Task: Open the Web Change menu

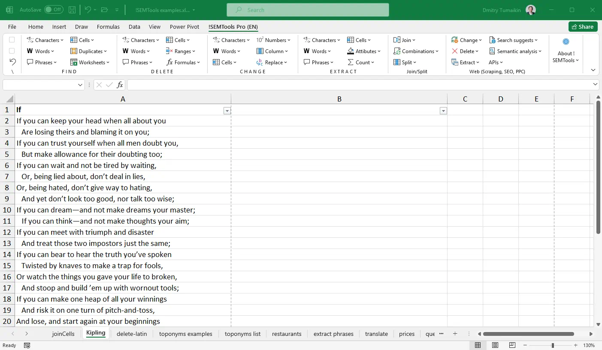Action: pos(467,40)
